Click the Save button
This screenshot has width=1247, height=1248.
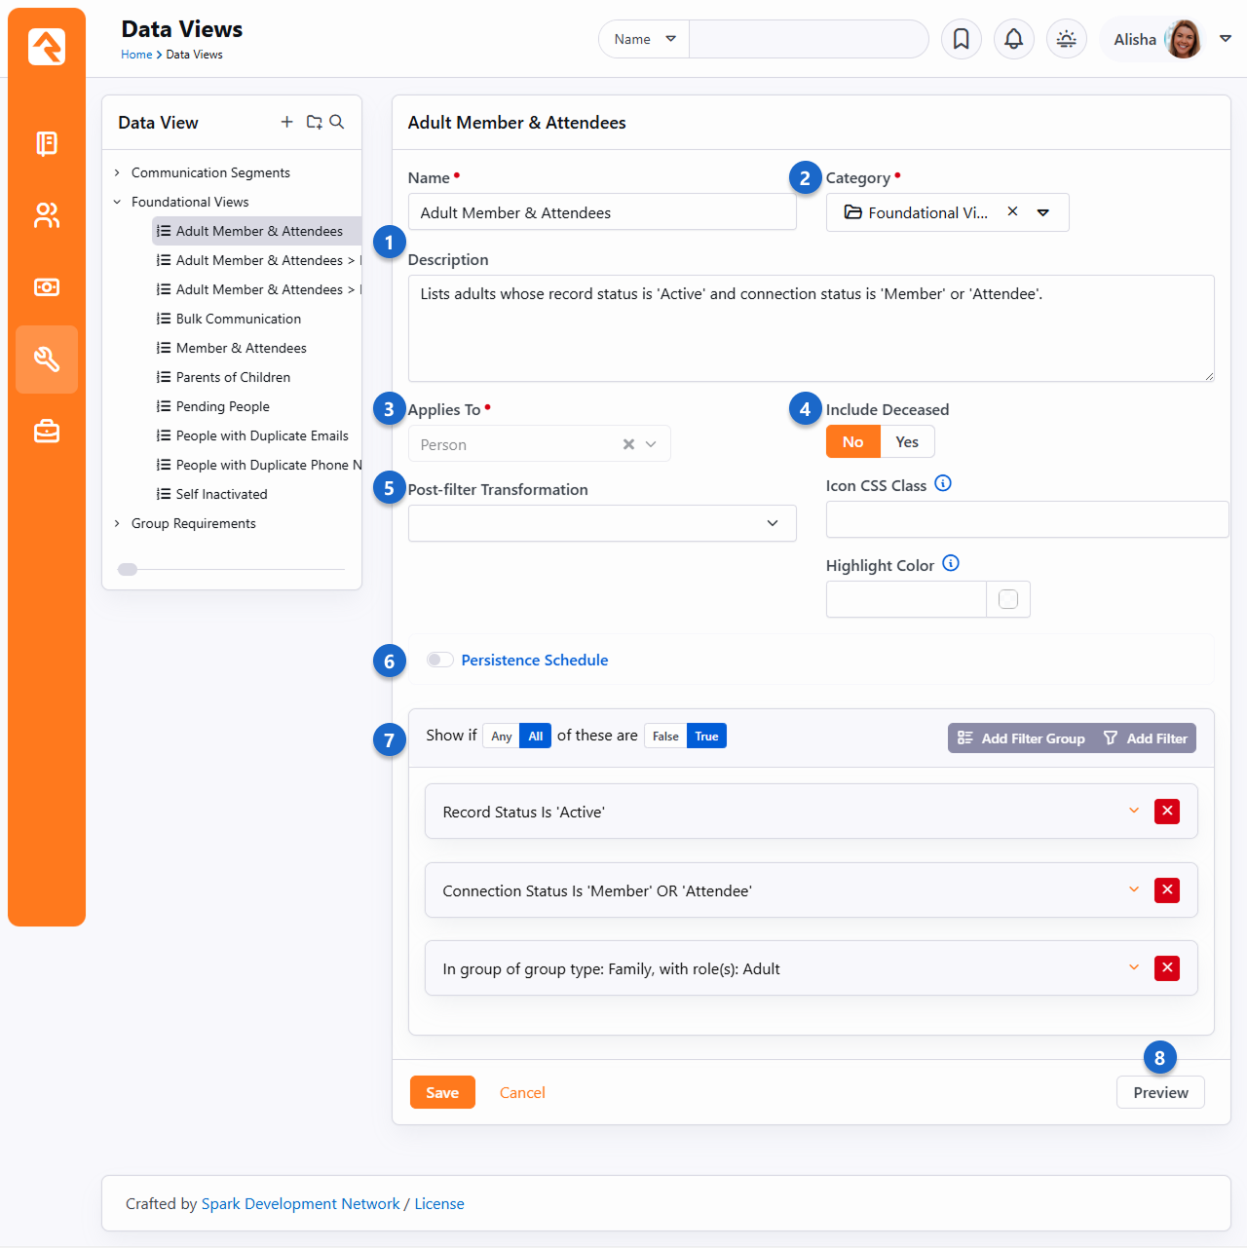442,1093
